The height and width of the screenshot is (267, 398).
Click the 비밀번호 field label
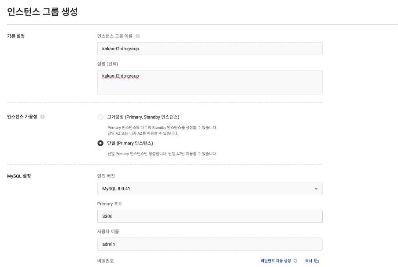pos(105,261)
